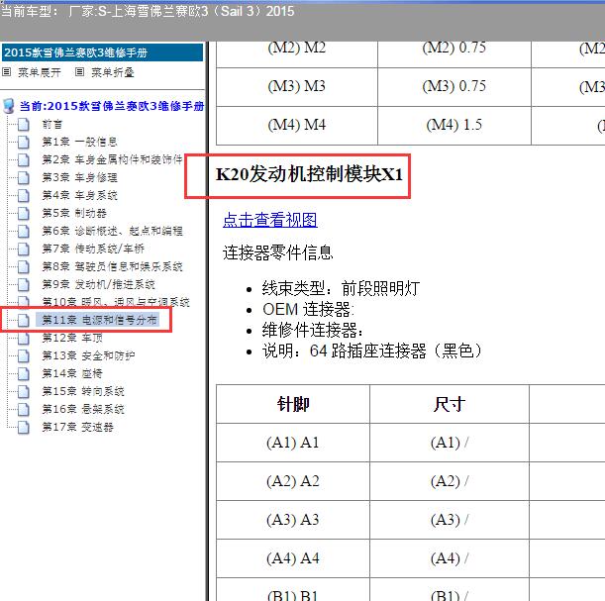Click the page icon beside 第5章 制动器
Viewport: 605px width, 601px height.
[24, 213]
